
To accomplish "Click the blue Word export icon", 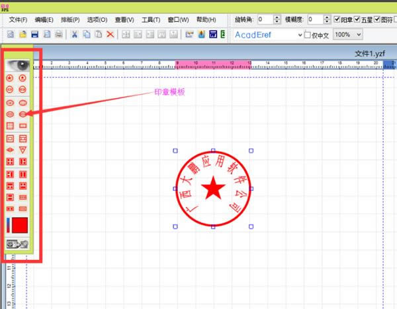I will tap(213, 34).
